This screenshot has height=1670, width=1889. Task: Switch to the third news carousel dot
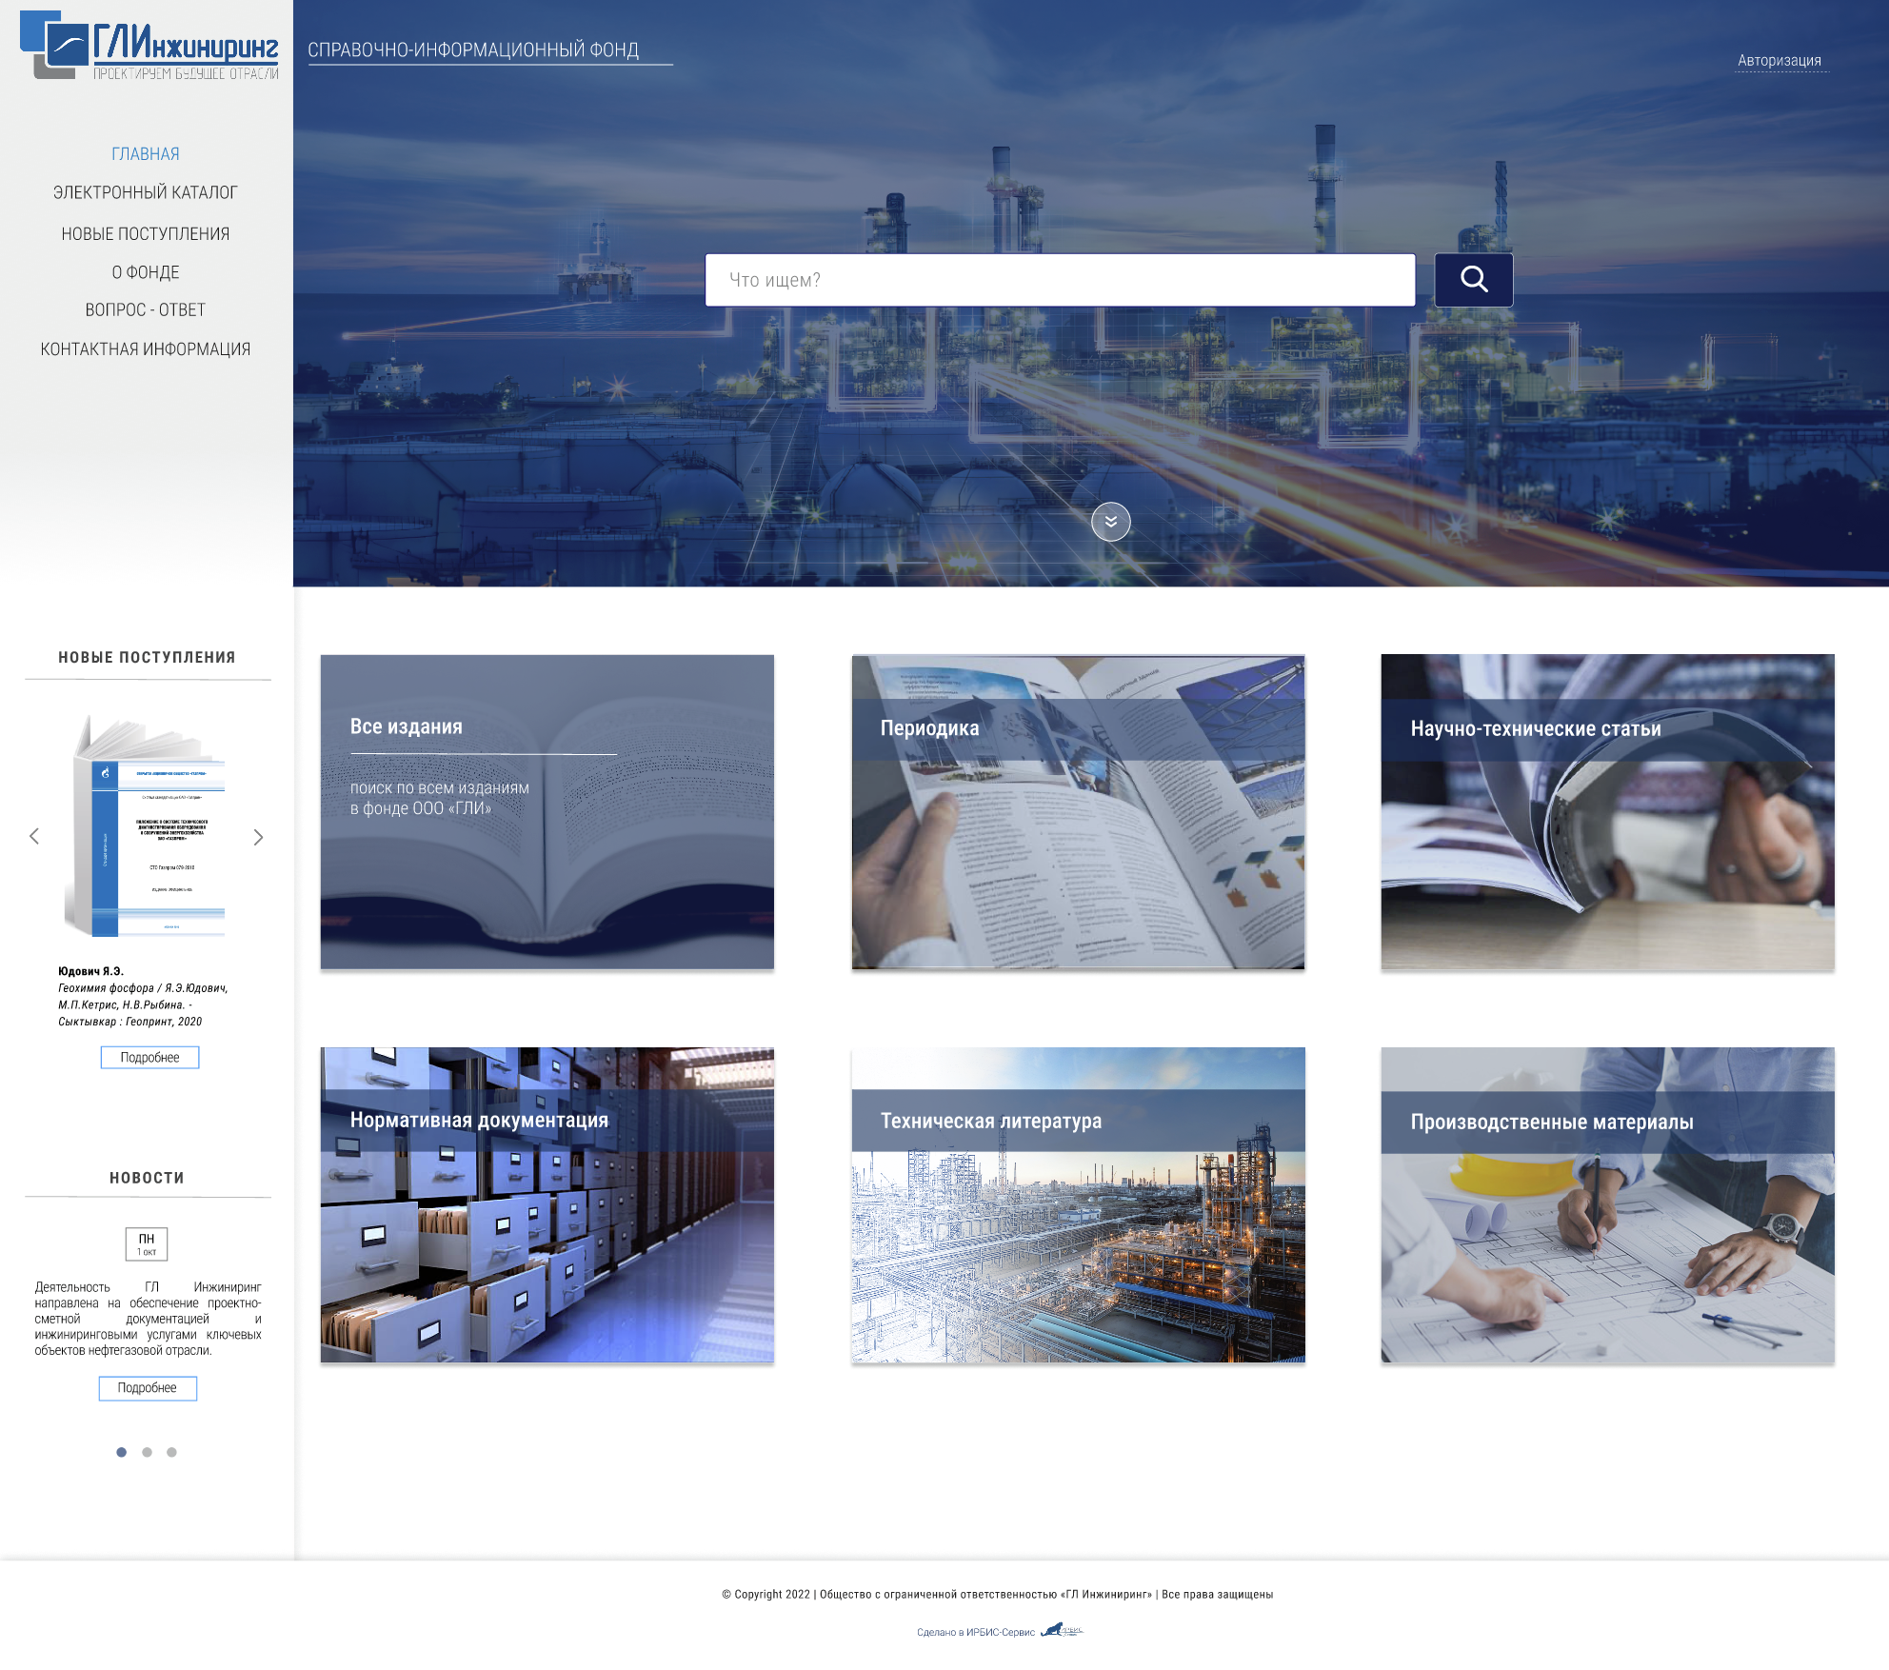171,1452
